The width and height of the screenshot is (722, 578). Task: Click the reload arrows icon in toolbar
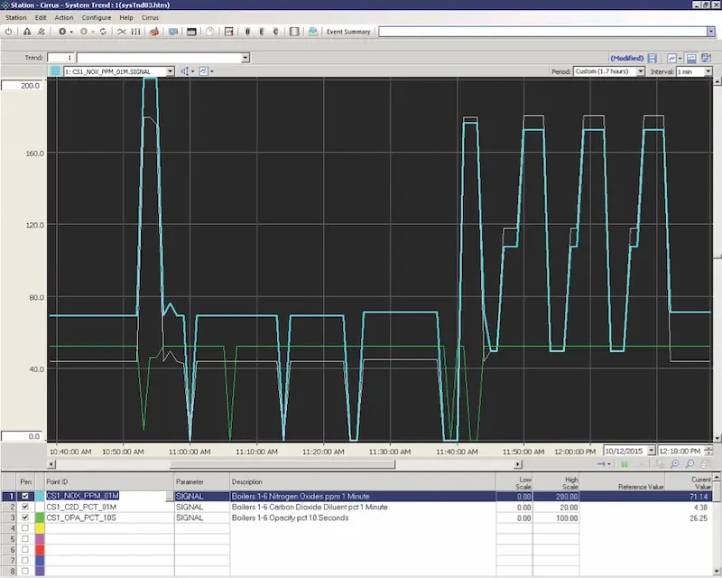pos(104,32)
